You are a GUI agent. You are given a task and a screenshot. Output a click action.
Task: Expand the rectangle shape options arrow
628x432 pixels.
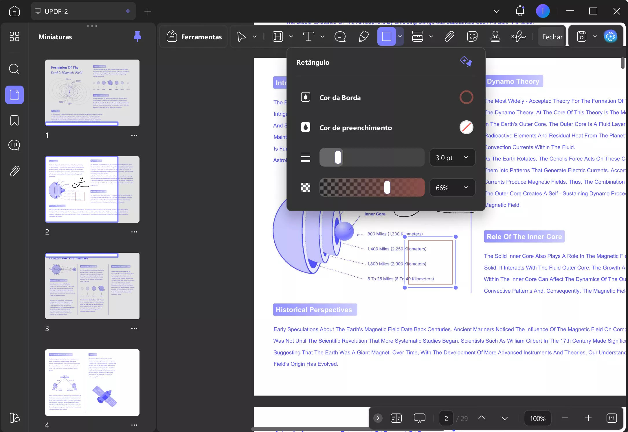point(400,37)
